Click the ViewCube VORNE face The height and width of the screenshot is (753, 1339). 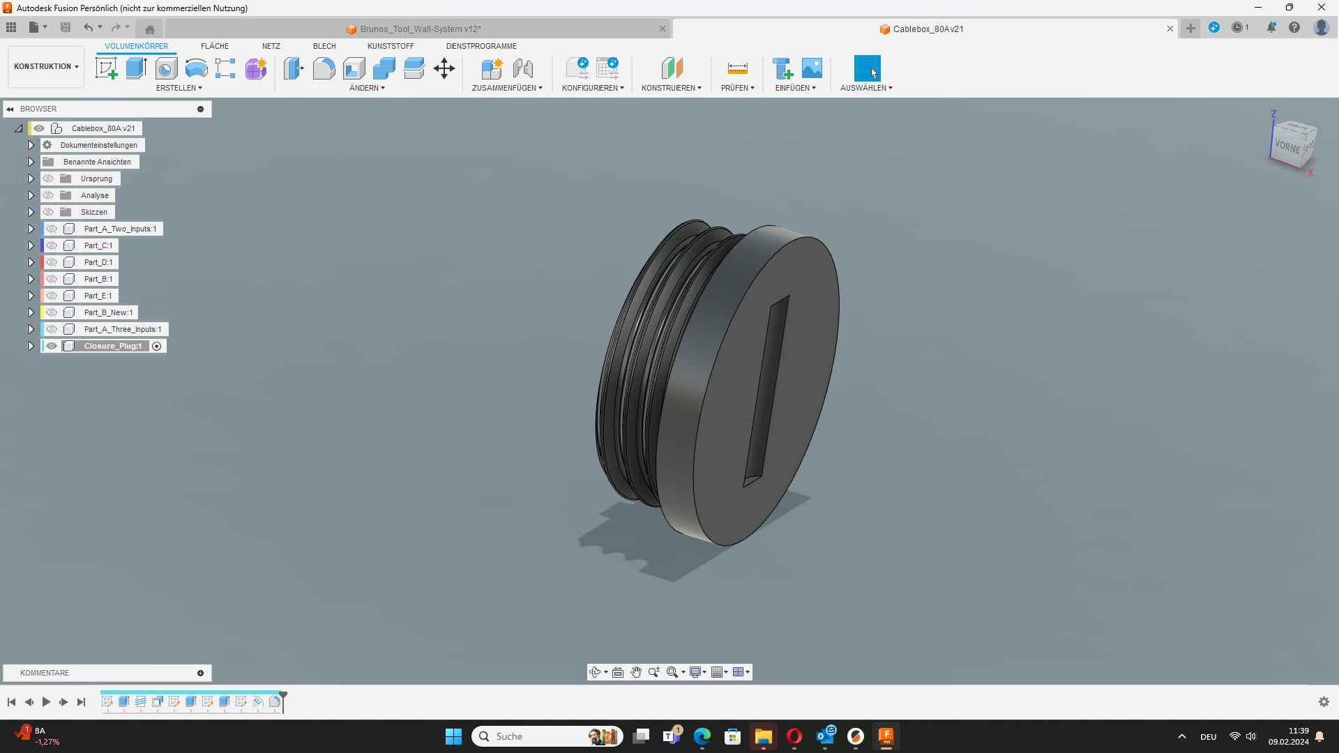click(x=1287, y=147)
